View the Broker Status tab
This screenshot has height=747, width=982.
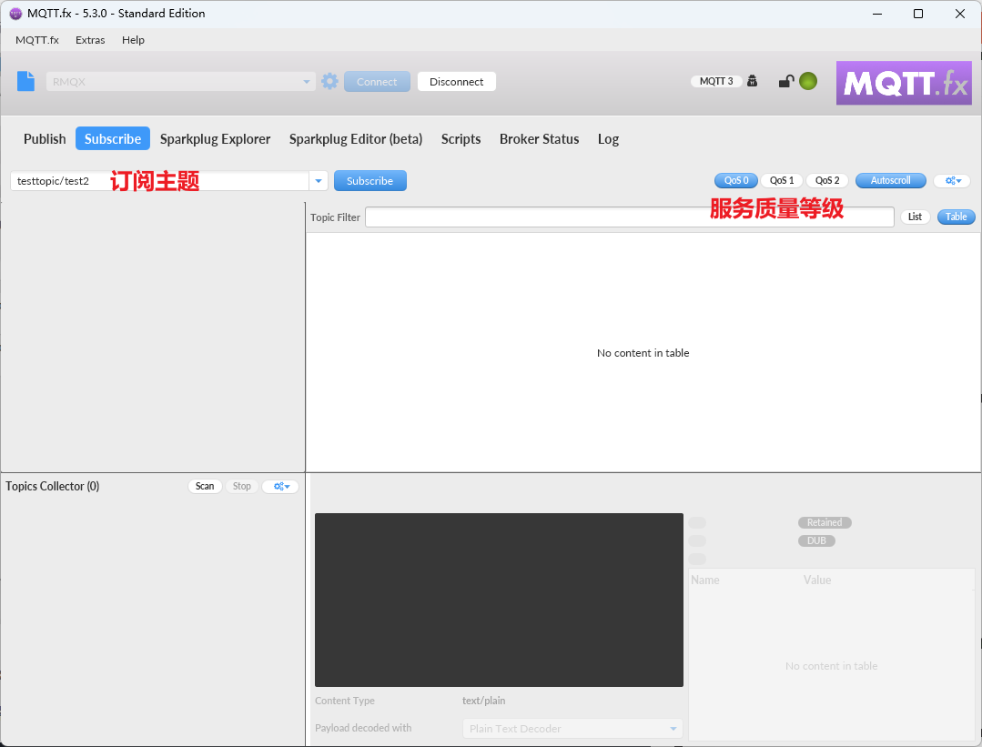click(539, 139)
